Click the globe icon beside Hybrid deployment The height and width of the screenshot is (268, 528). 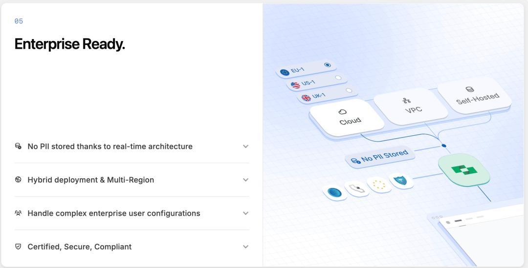click(18, 180)
